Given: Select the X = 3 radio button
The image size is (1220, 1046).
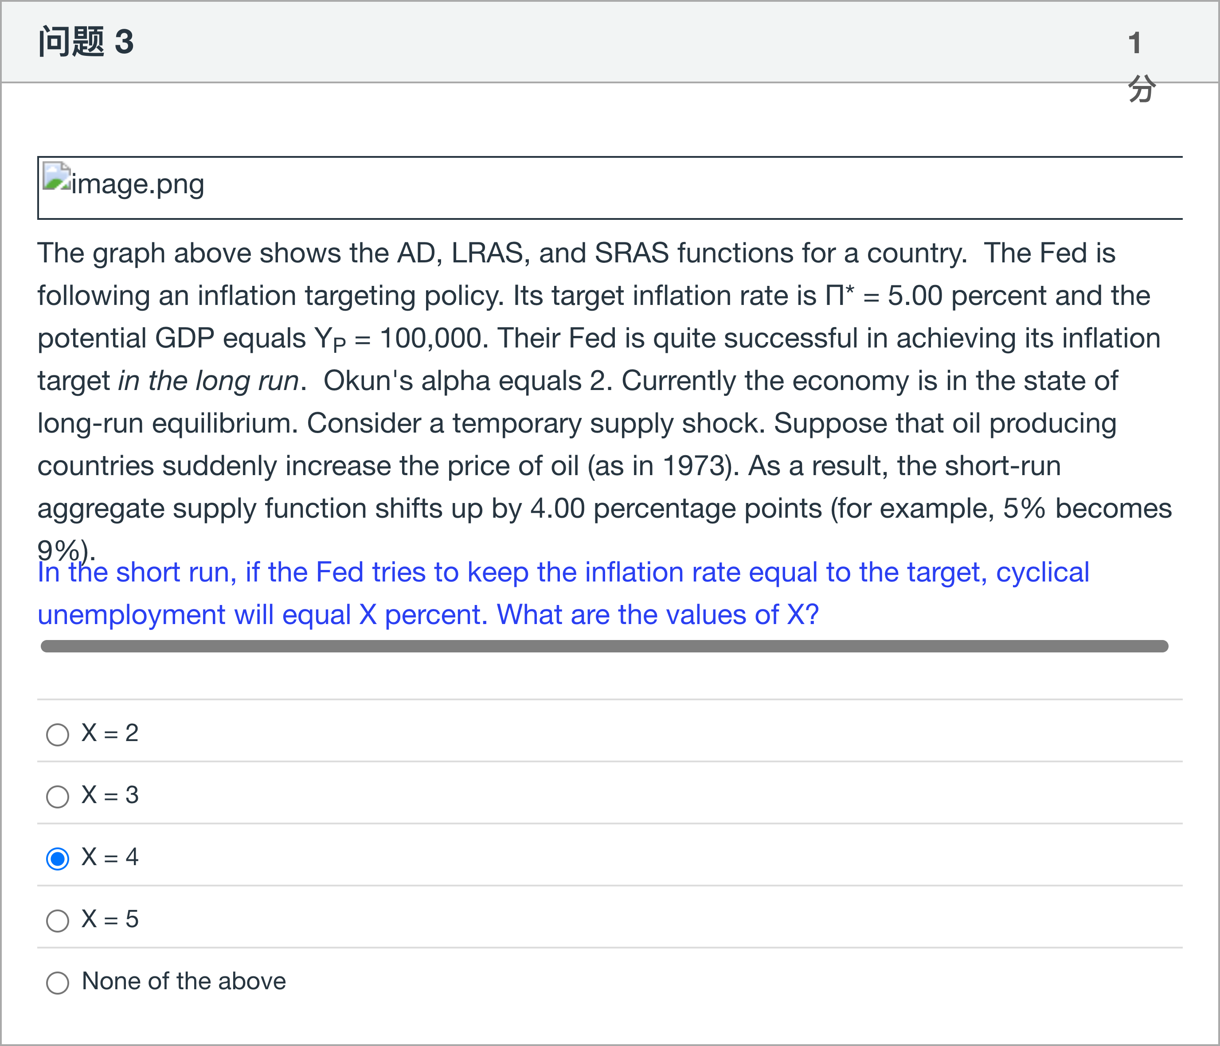Looking at the screenshot, I should [x=57, y=796].
